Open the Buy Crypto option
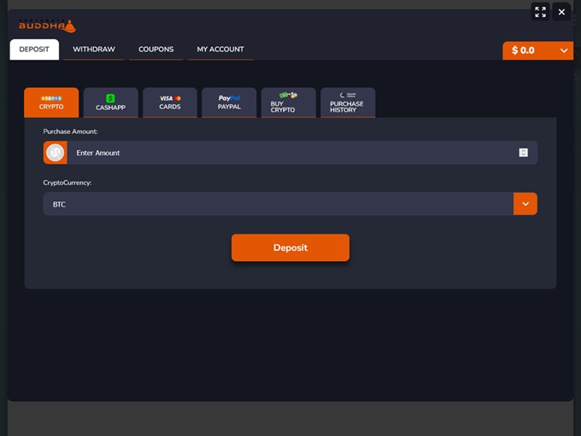This screenshot has width=581, height=436. pyautogui.click(x=288, y=102)
